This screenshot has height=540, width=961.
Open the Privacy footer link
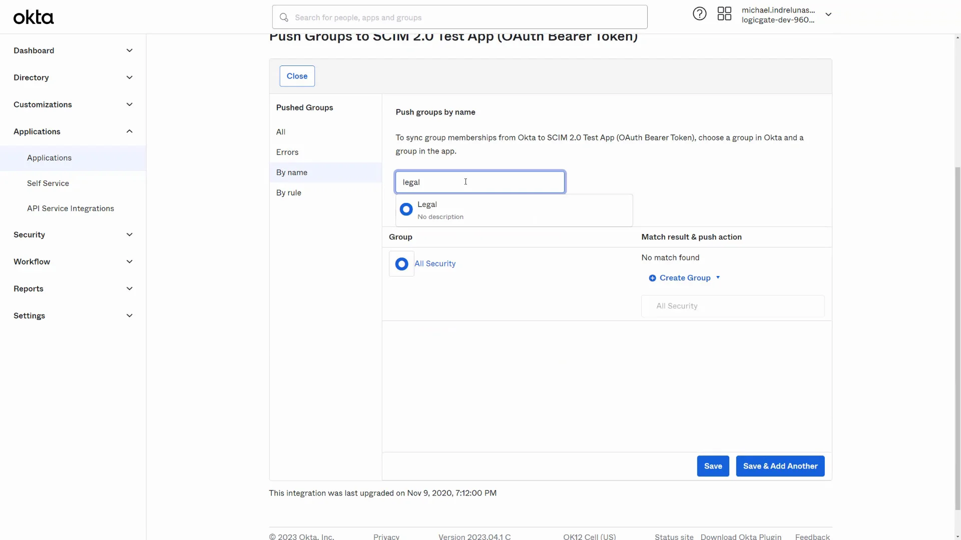click(386, 536)
